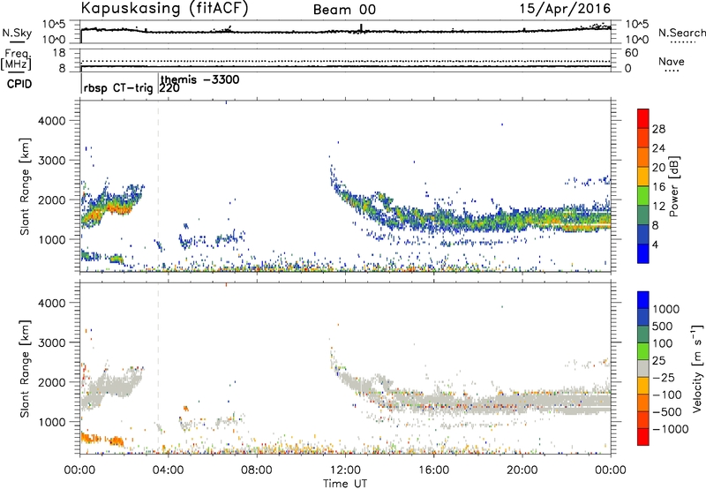This screenshot has width=706, height=489.
Task: Click the 'themis -3300' CPID text
Action: pos(200,79)
